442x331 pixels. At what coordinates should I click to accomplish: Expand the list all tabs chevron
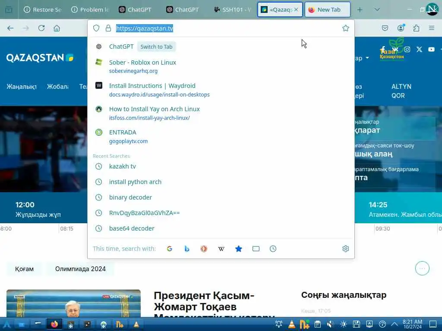point(377,10)
